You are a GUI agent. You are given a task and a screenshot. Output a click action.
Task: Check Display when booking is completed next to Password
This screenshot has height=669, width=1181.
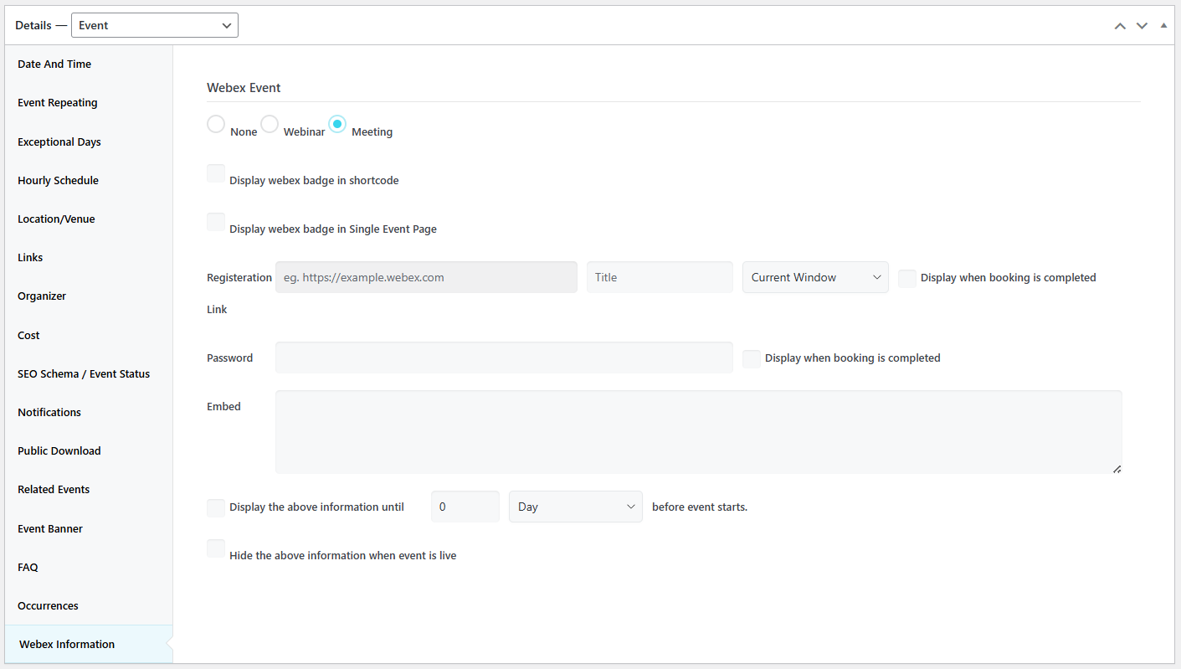(751, 358)
